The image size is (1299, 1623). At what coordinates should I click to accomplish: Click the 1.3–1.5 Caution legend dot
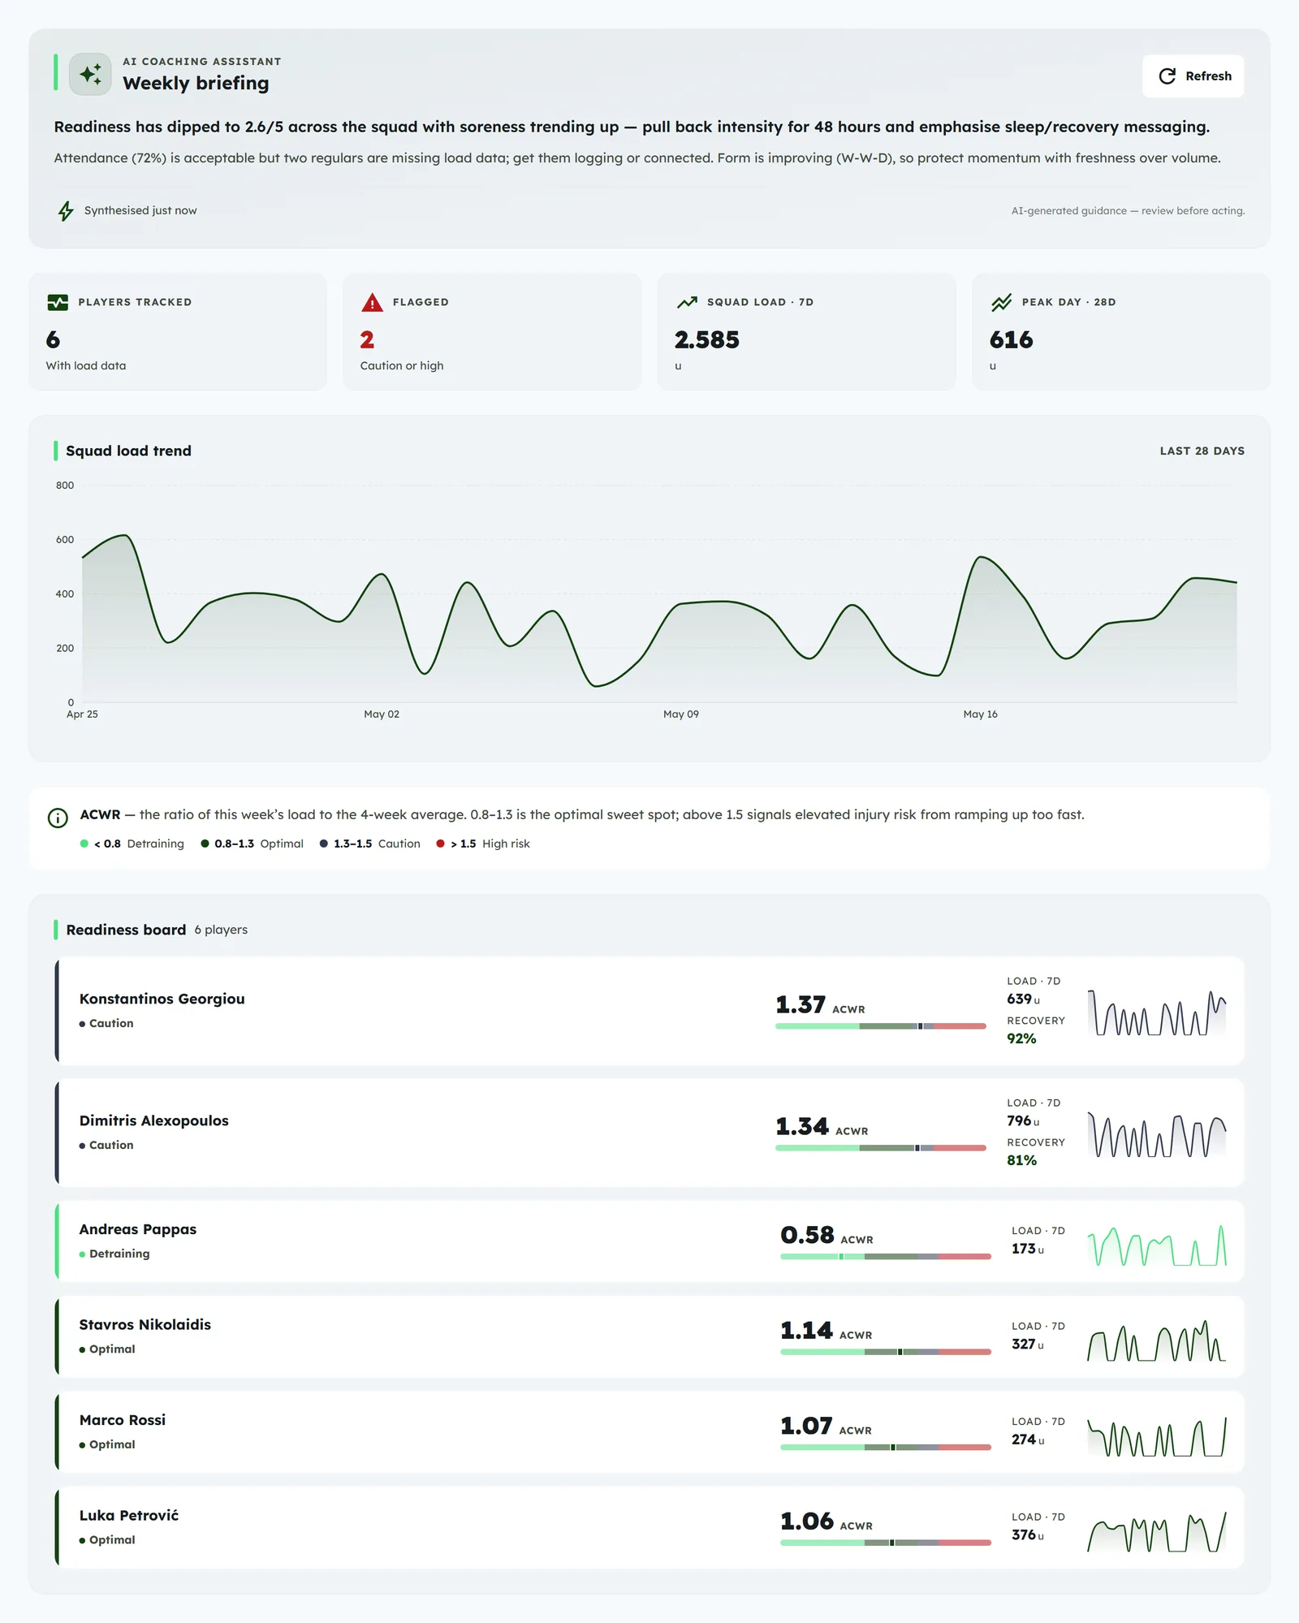(324, 844)
